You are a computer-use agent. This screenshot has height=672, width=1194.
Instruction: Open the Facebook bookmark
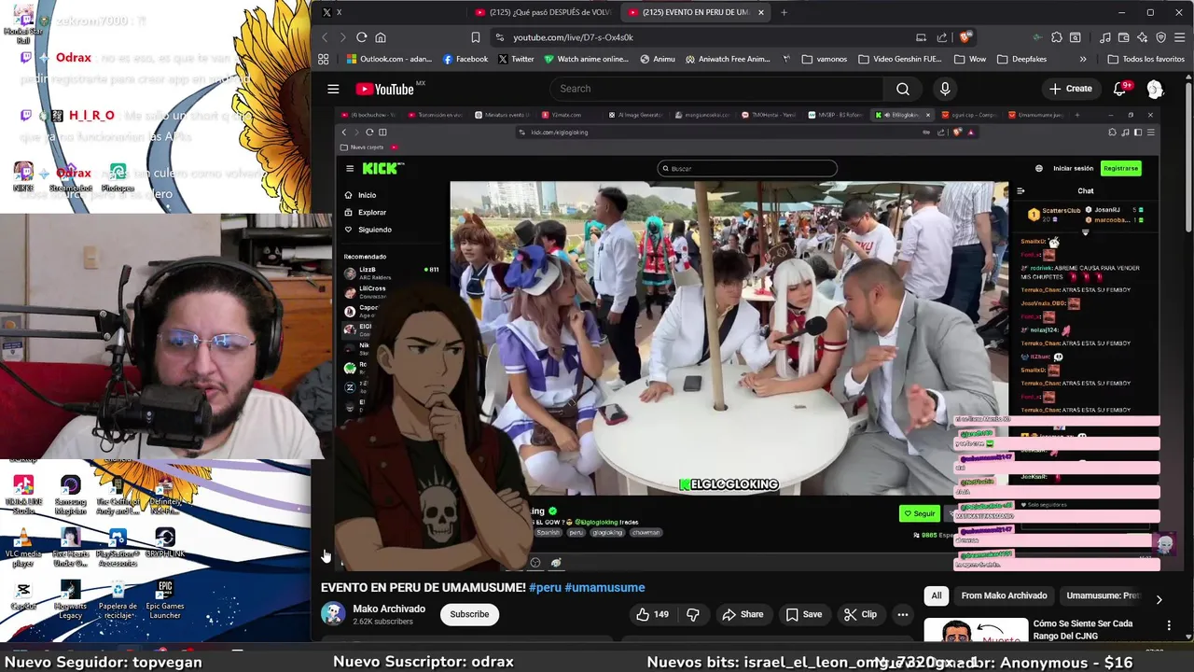coord(465,59)
